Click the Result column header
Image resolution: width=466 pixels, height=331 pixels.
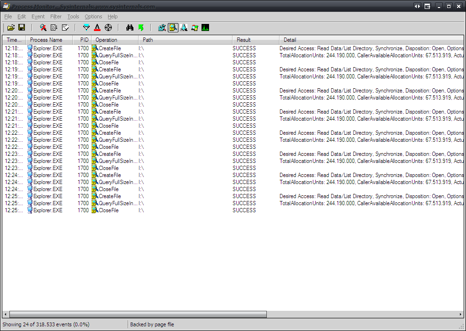(256, 40)
